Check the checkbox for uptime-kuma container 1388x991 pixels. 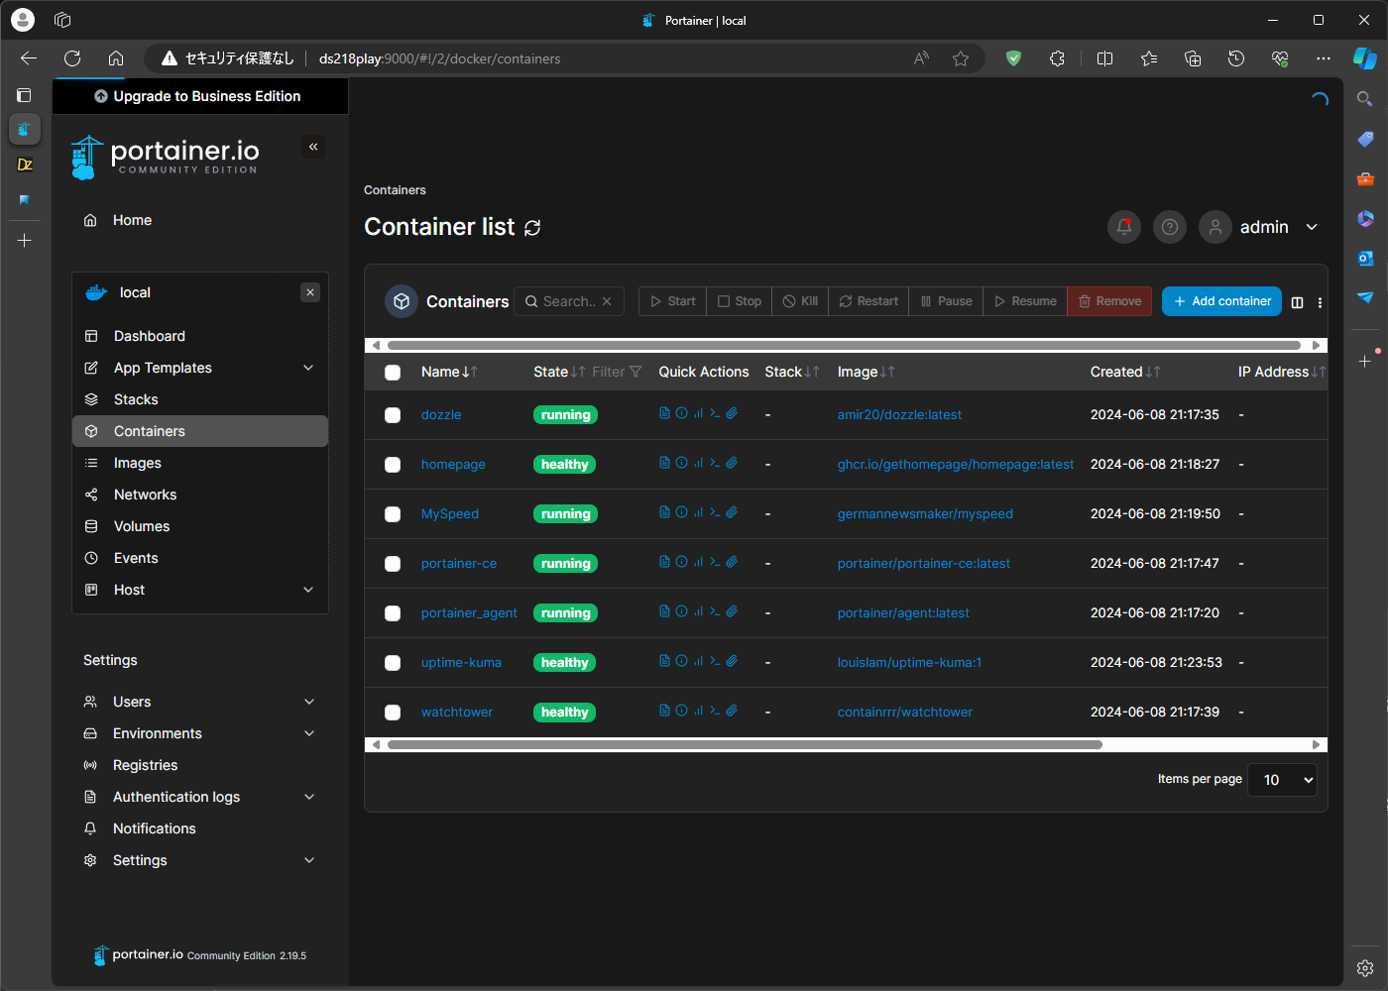[393, 662]
